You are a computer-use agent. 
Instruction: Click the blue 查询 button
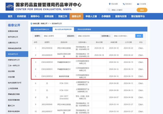(x=139, y=36)
